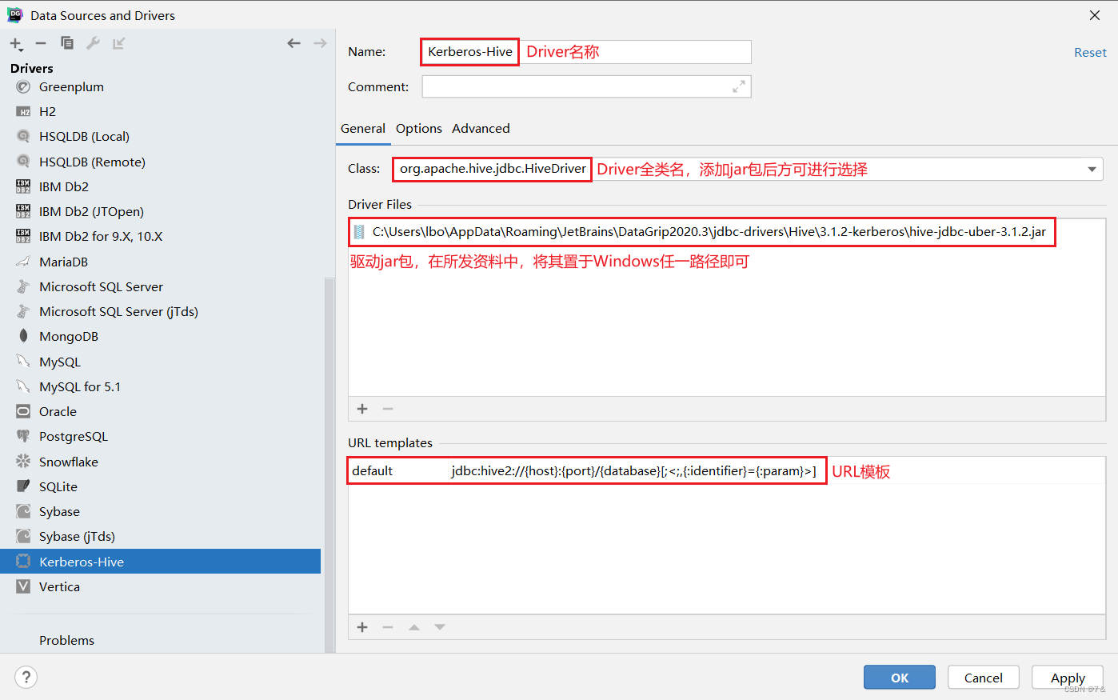
Task: Remove URL template with minus
Action: (x=388, y=627)
